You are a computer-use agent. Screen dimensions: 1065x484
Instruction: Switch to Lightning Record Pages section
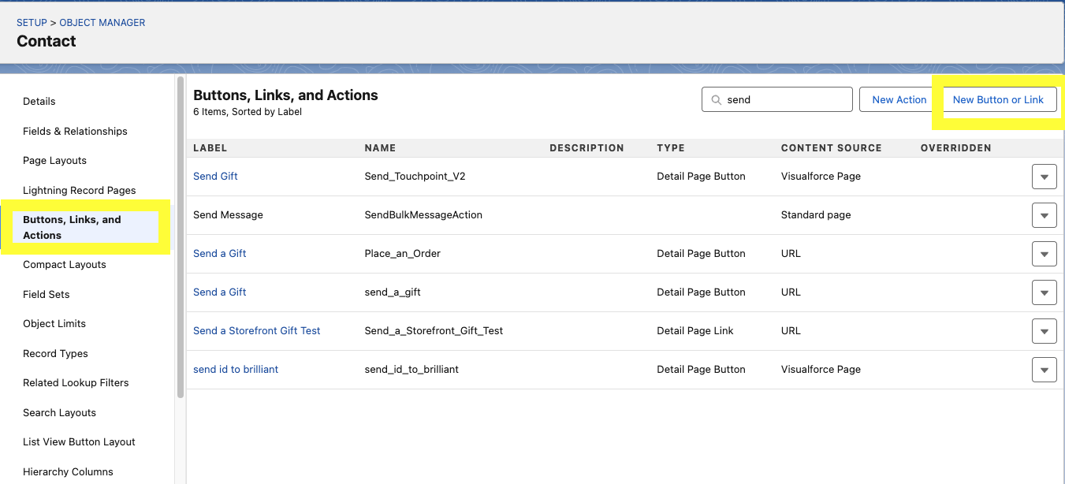(x=79, y=190)
